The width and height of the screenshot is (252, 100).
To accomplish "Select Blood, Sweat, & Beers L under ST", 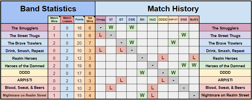I will [x=111, y=88].
